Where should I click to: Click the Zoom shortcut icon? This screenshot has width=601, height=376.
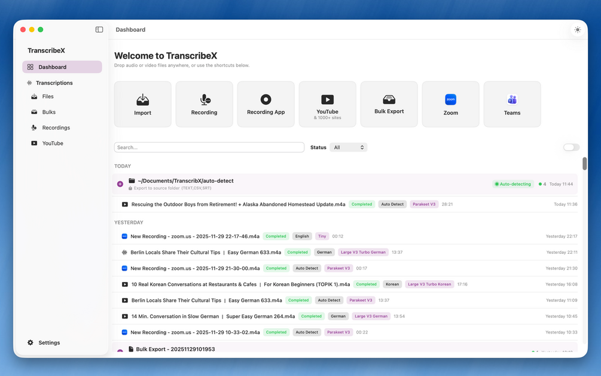point(450,99)
